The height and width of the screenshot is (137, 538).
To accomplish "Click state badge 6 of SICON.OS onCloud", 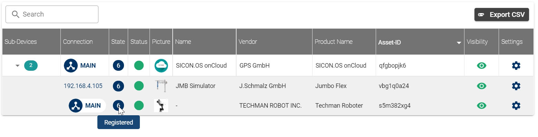I will [118, 66].
